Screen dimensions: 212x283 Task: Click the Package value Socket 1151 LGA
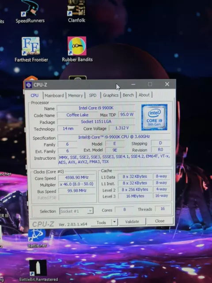(96, 122)
